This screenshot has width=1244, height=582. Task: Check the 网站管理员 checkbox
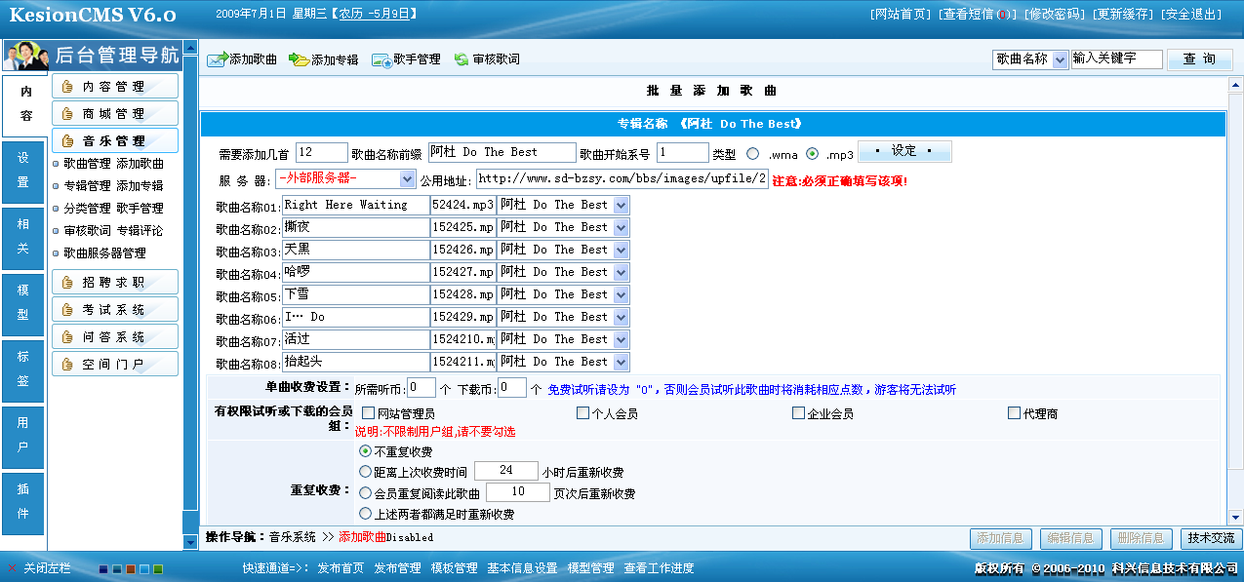(x=369, y=413)
